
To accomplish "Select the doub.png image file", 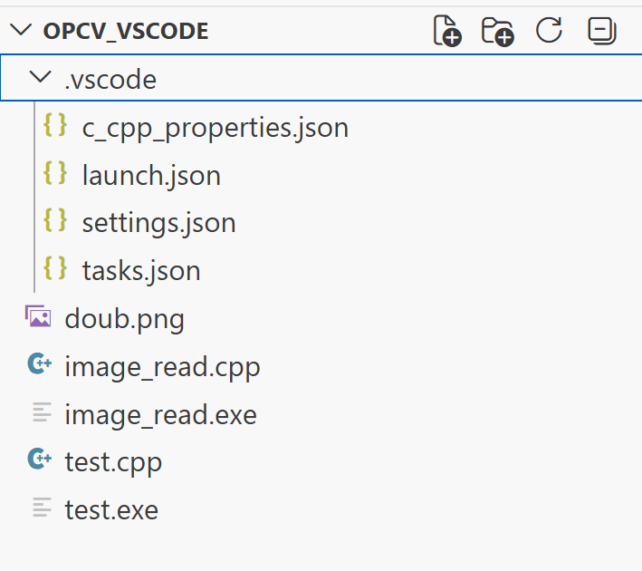I will click(x=124, y=319).
